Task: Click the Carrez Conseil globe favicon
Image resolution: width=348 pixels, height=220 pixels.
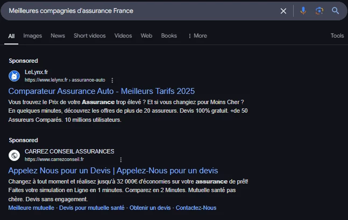Action: point(15,155)
